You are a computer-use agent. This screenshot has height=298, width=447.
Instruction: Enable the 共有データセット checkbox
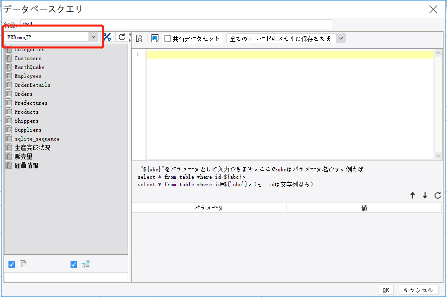click(168, 38)
